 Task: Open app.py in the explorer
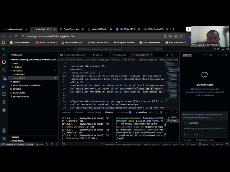click(x=16, y=82)
